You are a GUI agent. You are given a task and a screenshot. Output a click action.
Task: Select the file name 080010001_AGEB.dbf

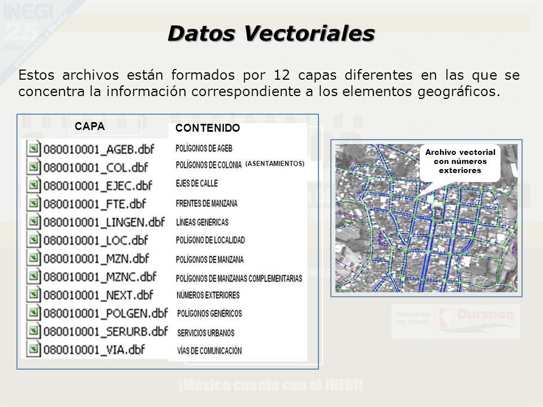pos(98,149)
